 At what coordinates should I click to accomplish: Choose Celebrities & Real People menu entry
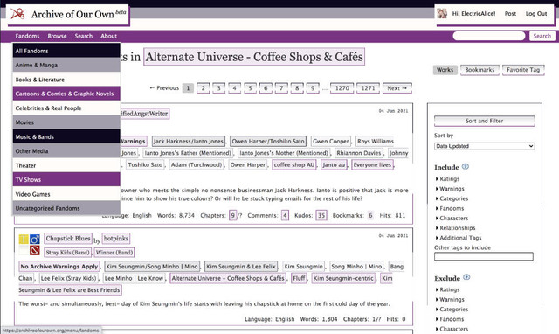(66, 108)
